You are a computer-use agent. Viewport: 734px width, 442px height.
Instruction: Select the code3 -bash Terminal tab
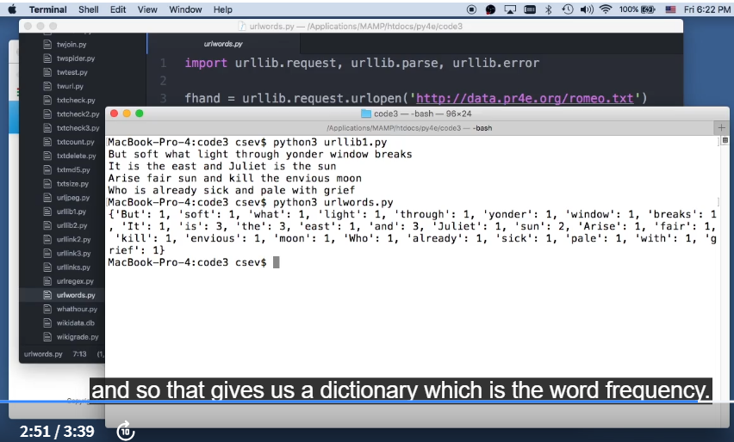409,128
